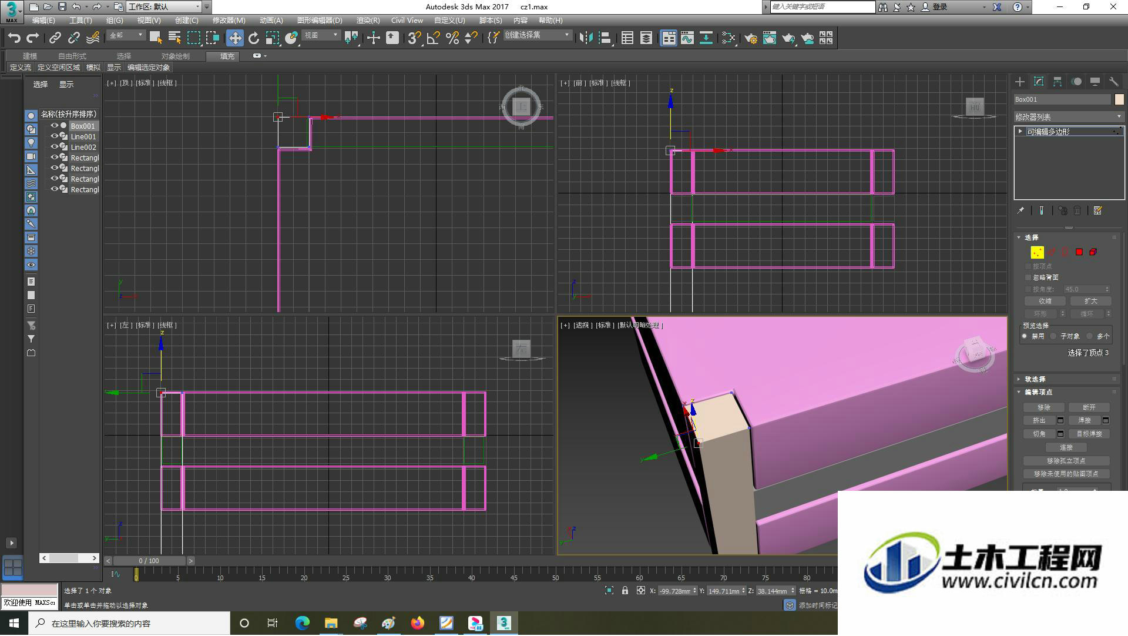The image size is (1128, 636).
Task: Collapse the 选择 rollout
Action: tap(1032, 237)
